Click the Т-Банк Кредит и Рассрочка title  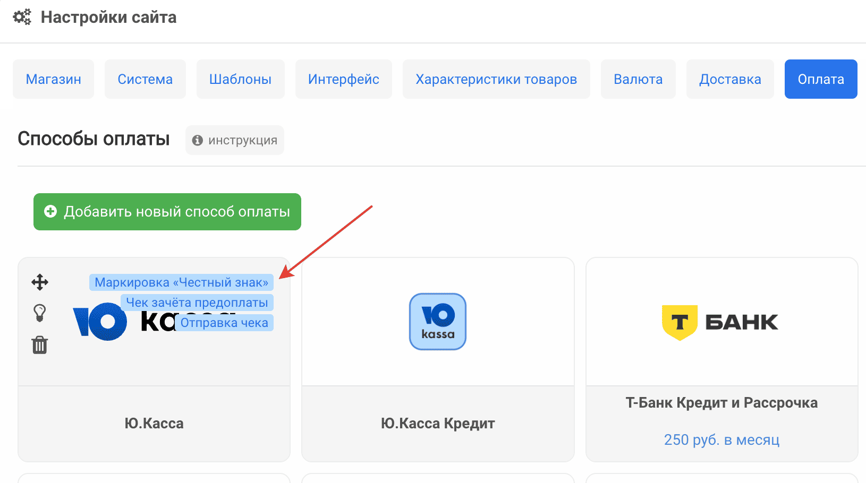(x=721, y=403)
